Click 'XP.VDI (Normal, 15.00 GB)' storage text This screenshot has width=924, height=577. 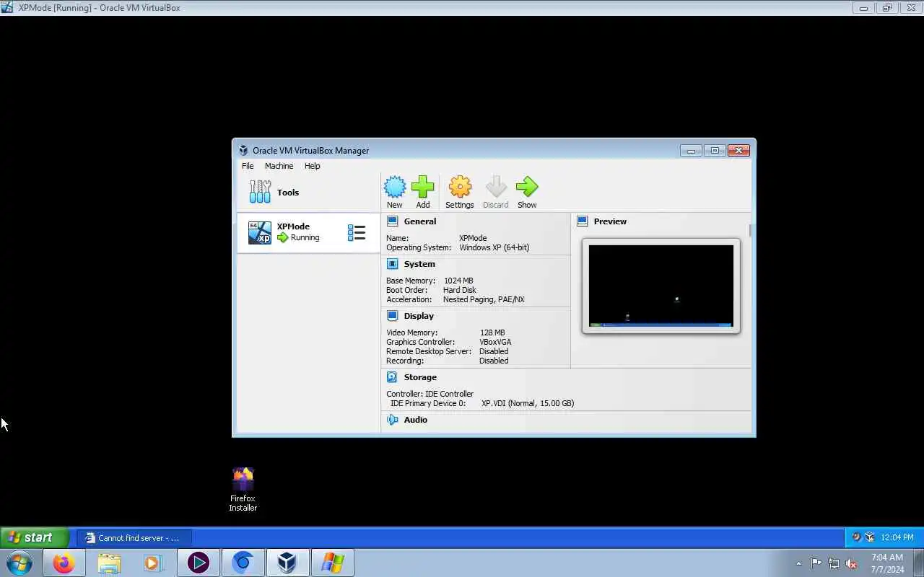coord(528,403)
